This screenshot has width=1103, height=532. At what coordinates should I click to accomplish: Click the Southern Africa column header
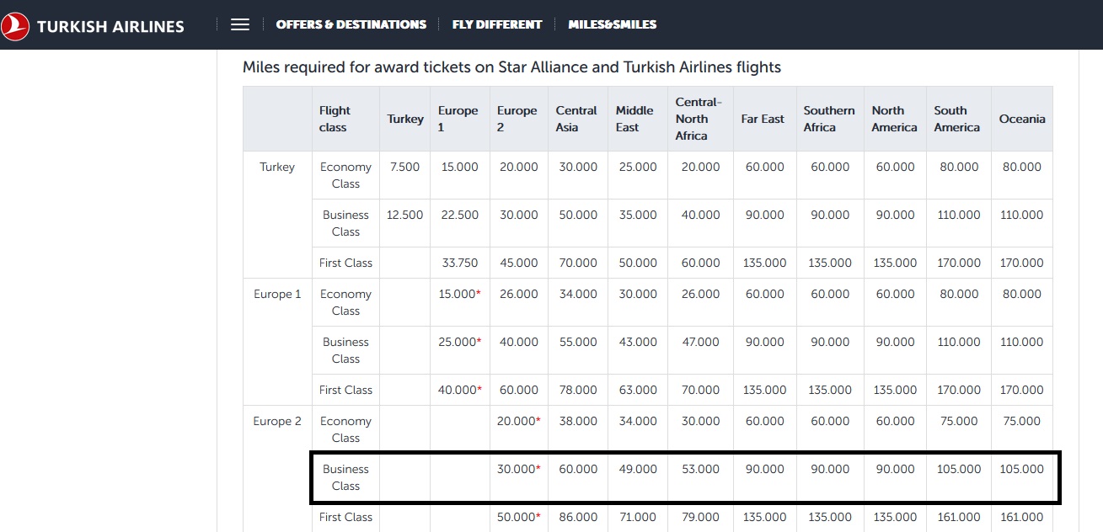click(x=828, y=119)
